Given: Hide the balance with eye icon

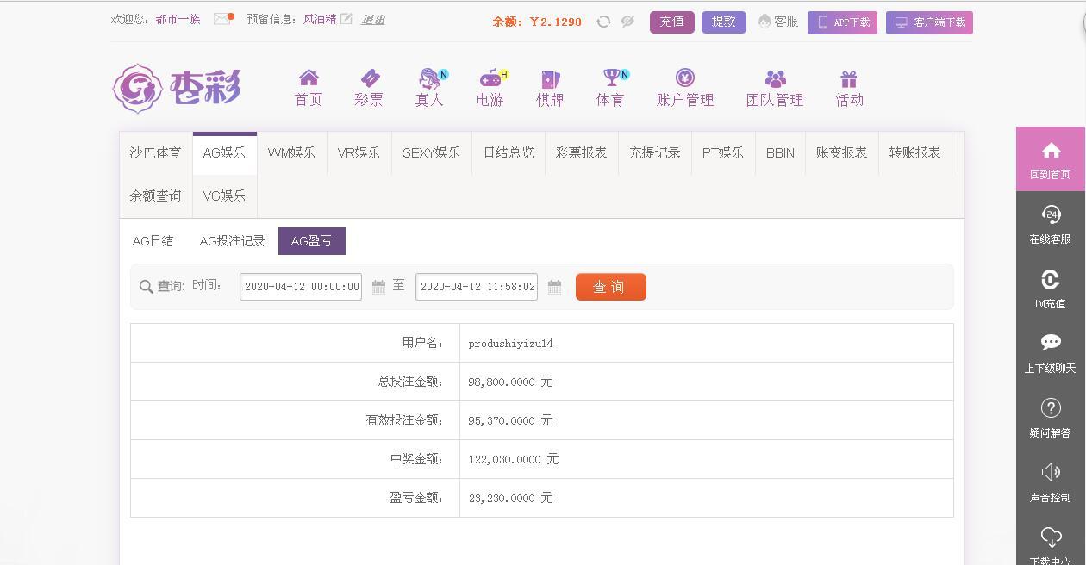Looking at the screenshot, I should pyautogui.click(x=627, y=22).
